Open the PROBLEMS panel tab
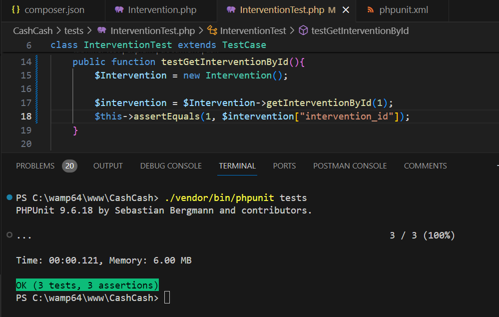Viewport: 499px width, 317px height. pos(35,166)
